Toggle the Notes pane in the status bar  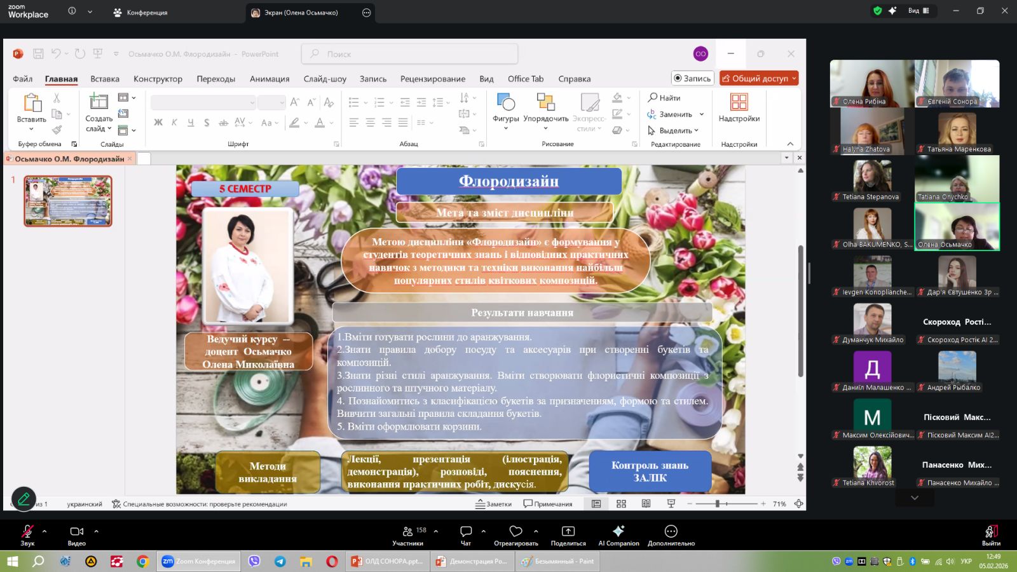[494, 504]
